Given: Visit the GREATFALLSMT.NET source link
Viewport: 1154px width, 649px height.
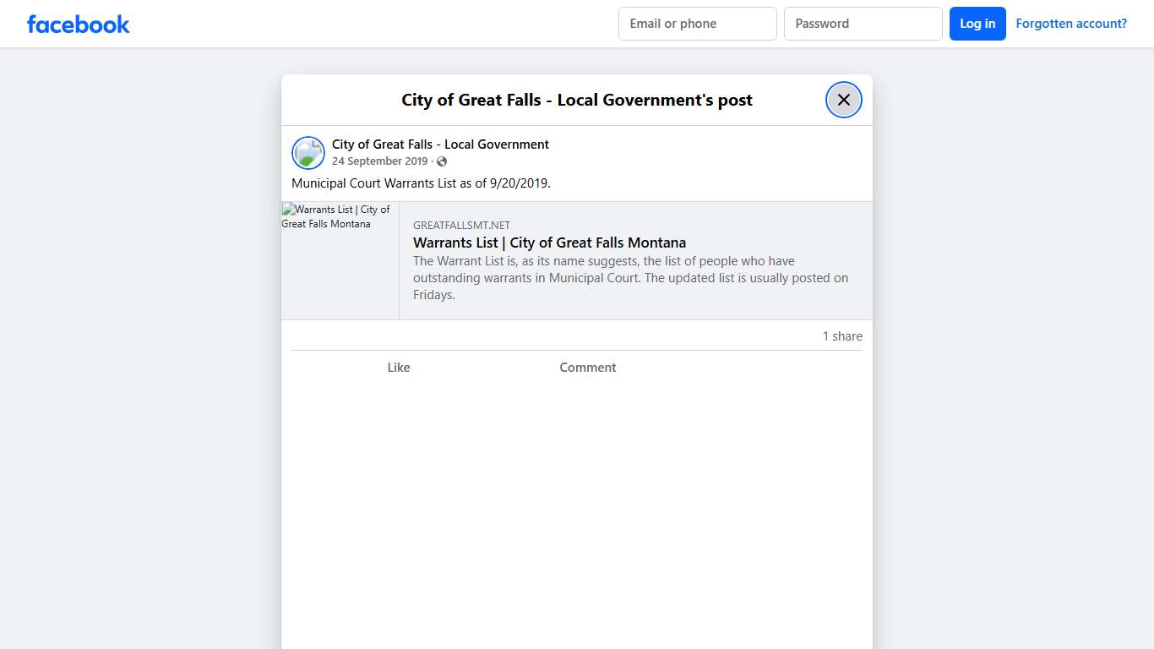Looking at the screenshot, I should [x=461, y=225].
